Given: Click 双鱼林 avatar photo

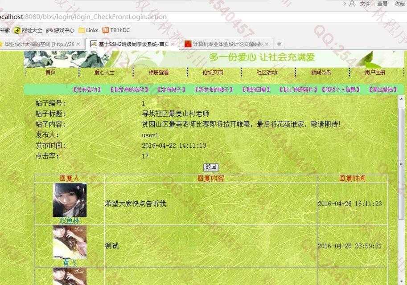Looking at the screenshot, I should [70, 200].
